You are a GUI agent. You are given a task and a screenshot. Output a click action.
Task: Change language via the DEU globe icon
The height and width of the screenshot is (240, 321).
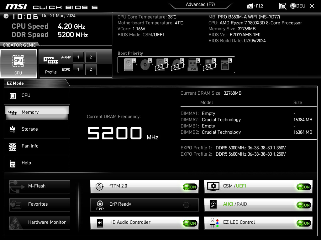click(x=298, y=6)
